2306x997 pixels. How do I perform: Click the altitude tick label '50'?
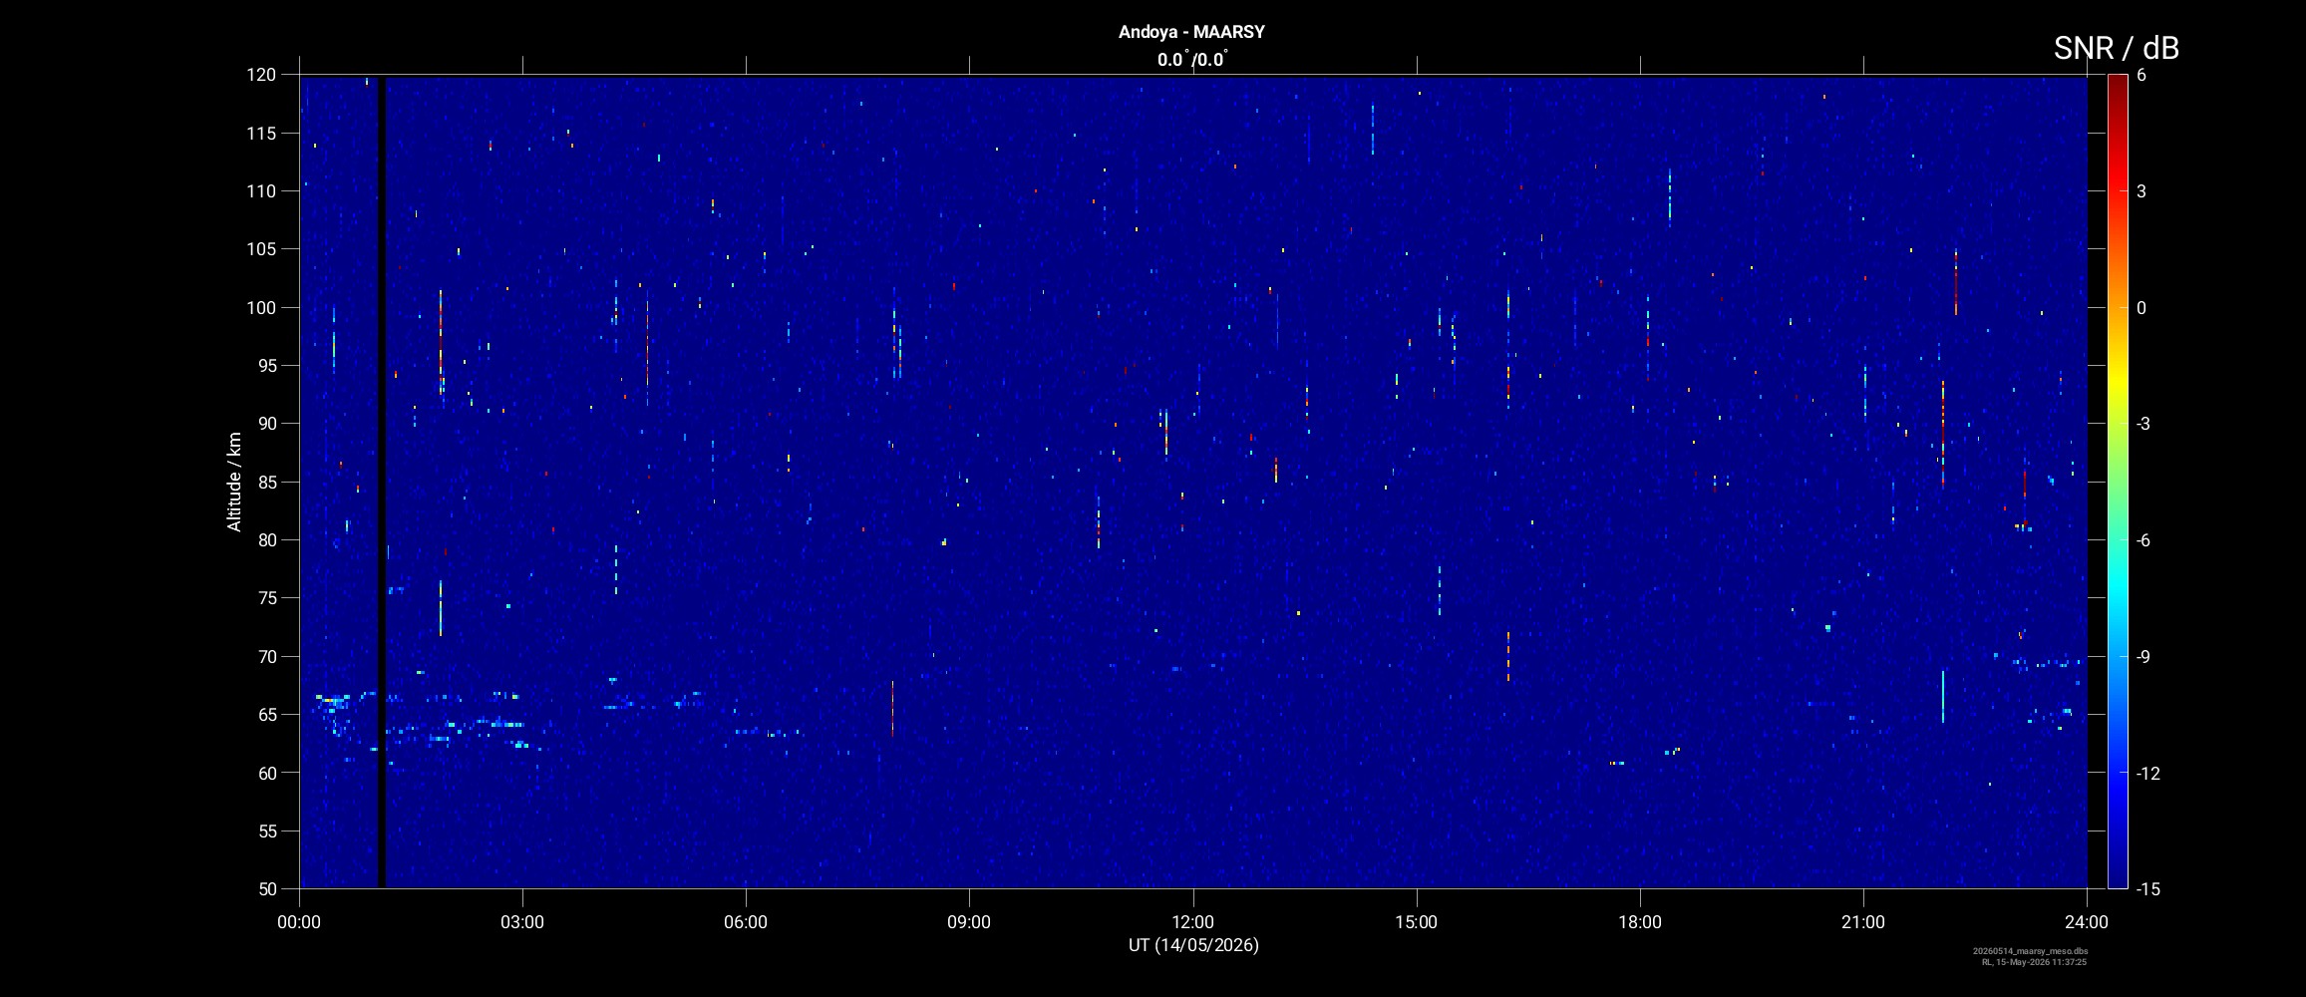tap(266, 888)
